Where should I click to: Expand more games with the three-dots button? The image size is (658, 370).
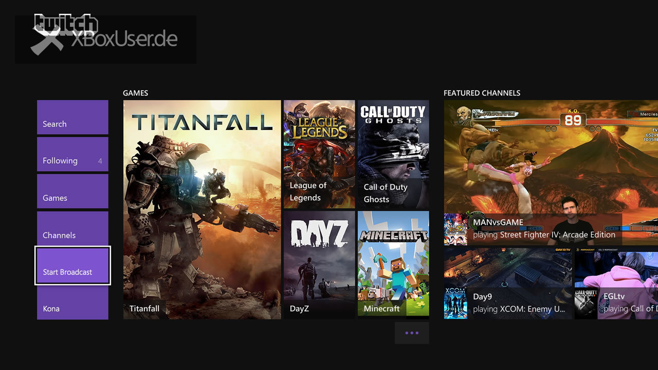click(412, 333)
